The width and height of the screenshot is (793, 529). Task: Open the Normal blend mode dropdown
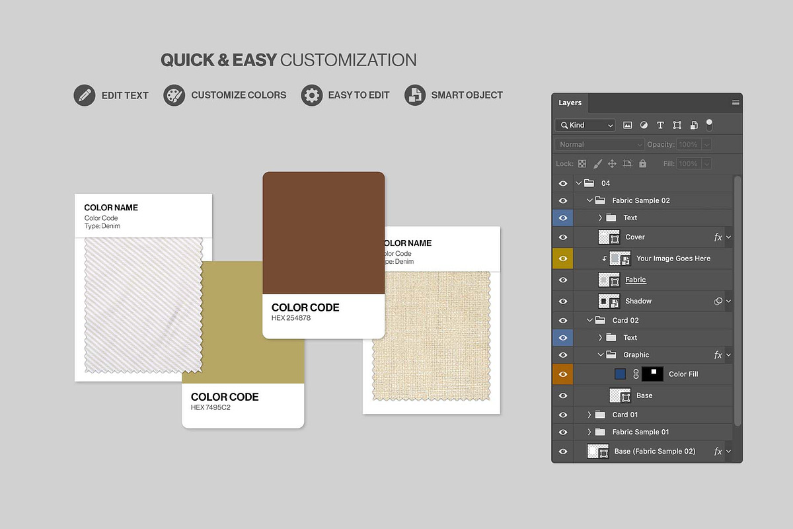[599, 144]
